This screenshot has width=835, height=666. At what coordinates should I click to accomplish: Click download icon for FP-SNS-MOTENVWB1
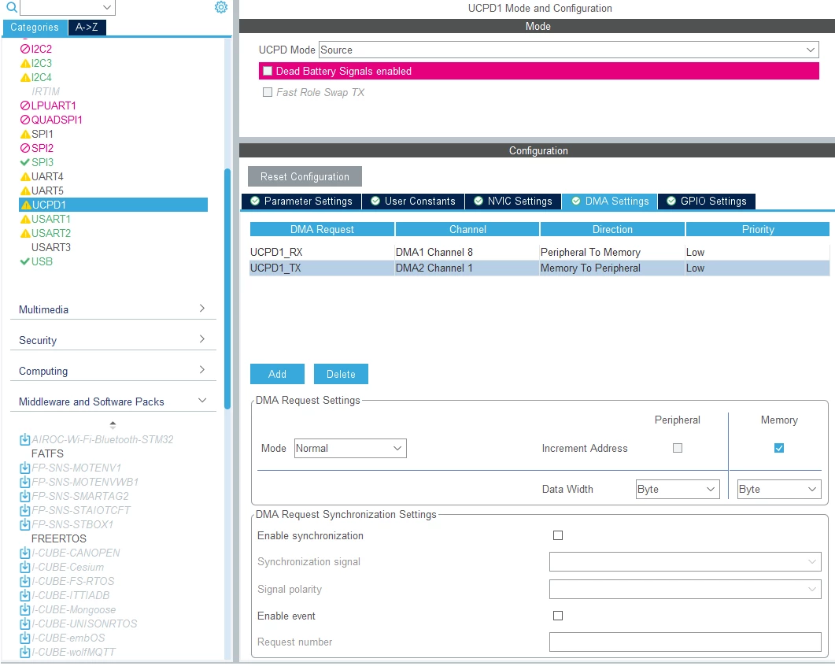24,483
